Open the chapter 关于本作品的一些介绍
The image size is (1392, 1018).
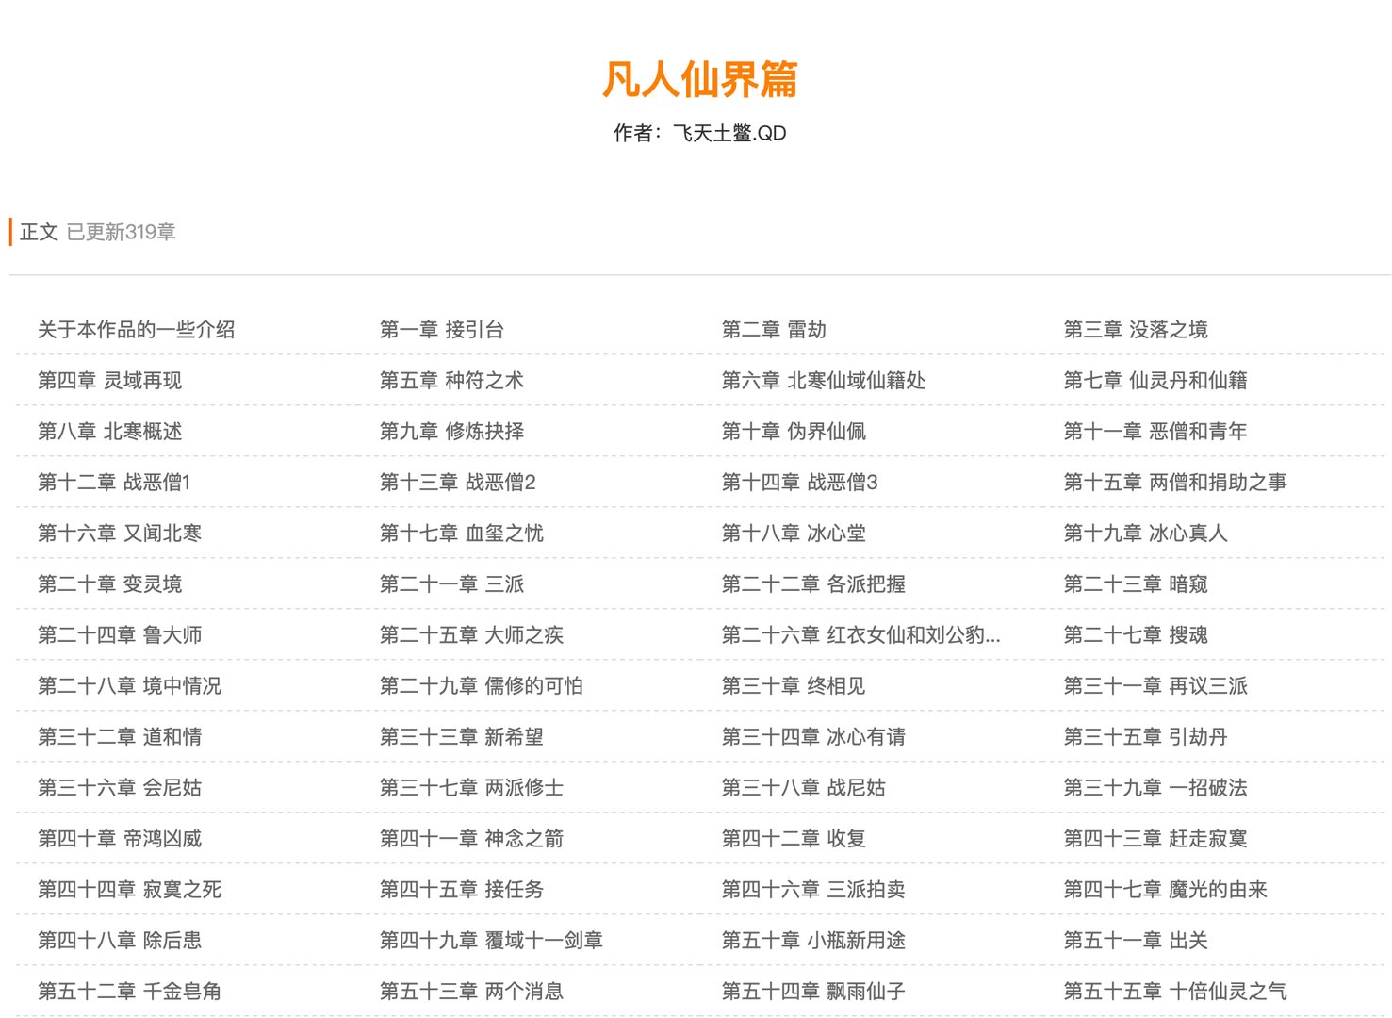(x=136, y=330)
